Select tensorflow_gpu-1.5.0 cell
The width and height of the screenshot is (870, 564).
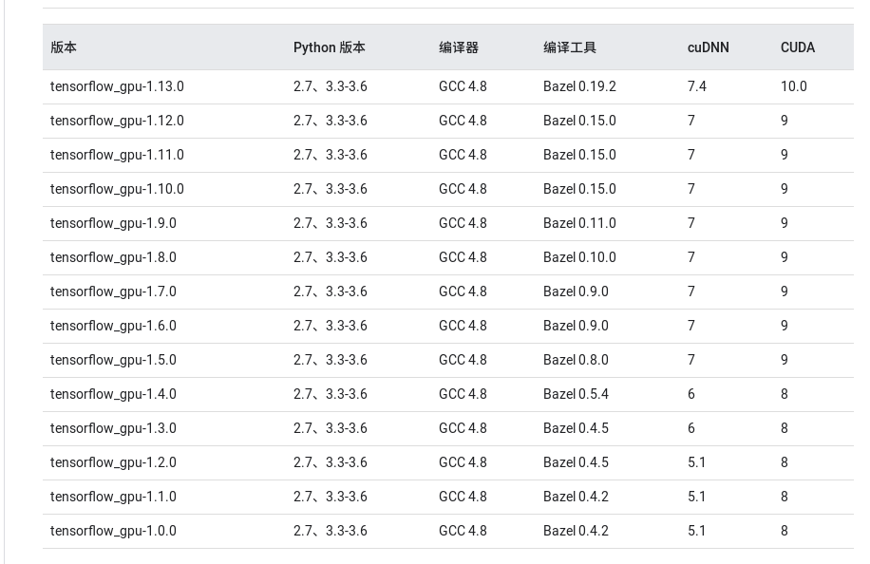tap(113, 361)
